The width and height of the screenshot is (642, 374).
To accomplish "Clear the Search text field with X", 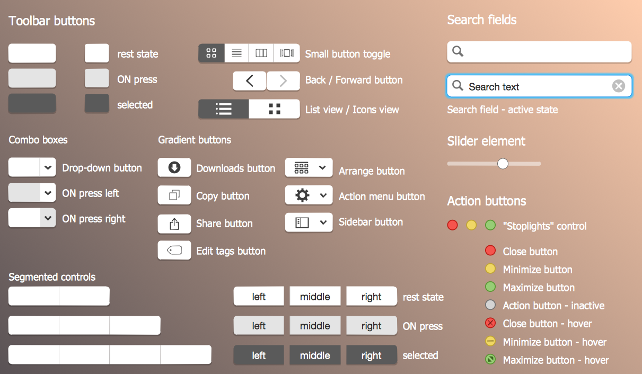I will [x=618, y=86].
